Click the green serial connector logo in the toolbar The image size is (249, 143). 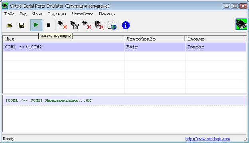point(241,24)
